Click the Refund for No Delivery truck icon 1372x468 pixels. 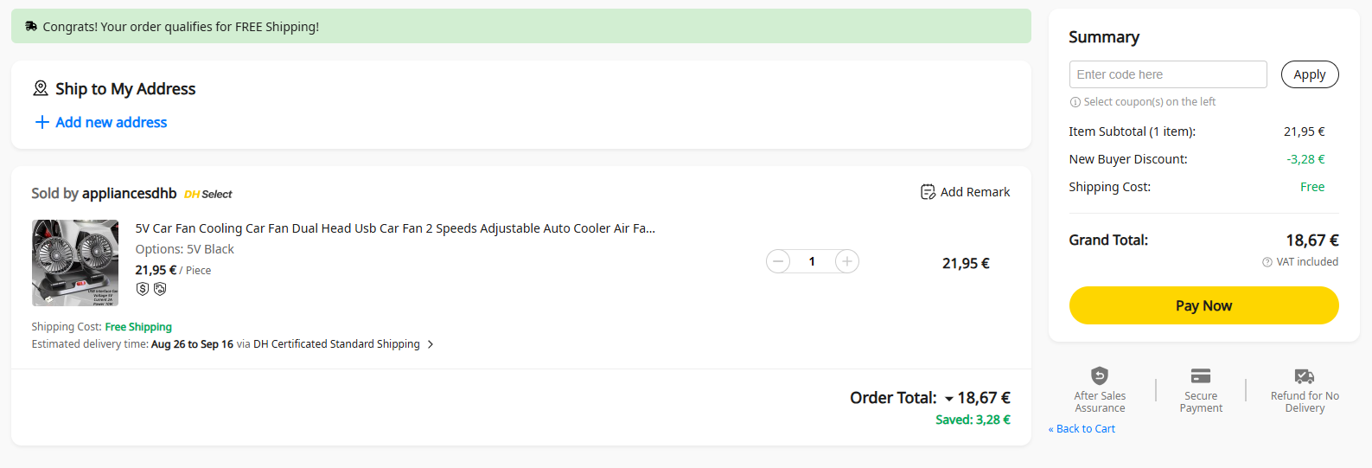[x=1305, y=375]
